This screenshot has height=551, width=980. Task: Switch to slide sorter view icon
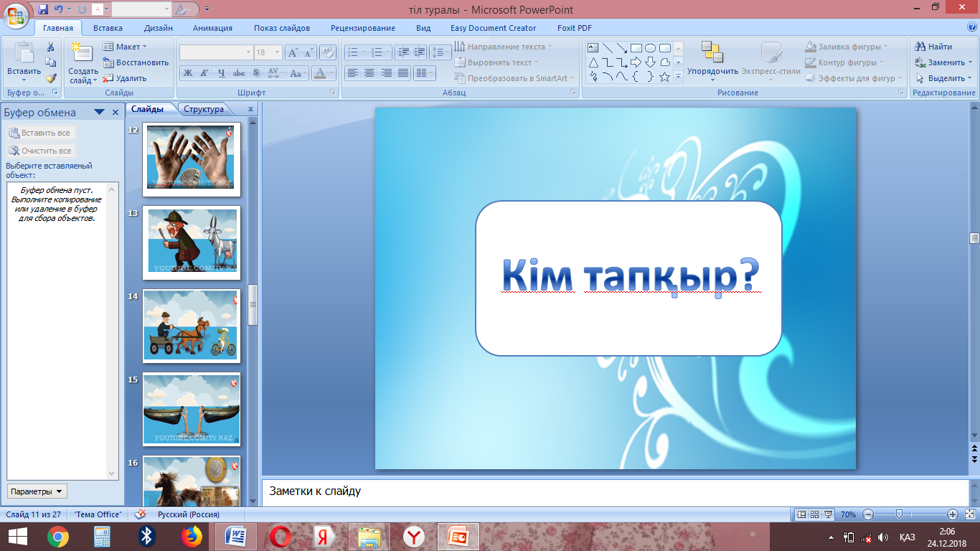coord(815,514)
